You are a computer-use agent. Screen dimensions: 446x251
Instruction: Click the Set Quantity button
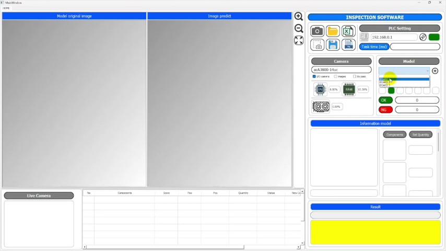(420, 134)
